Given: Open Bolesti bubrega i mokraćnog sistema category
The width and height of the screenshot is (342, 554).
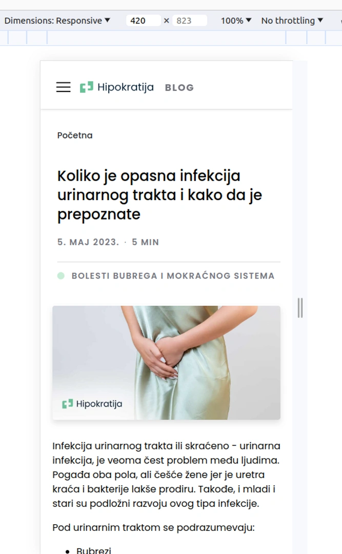Looking at the screenshot, I should point(173,275).
